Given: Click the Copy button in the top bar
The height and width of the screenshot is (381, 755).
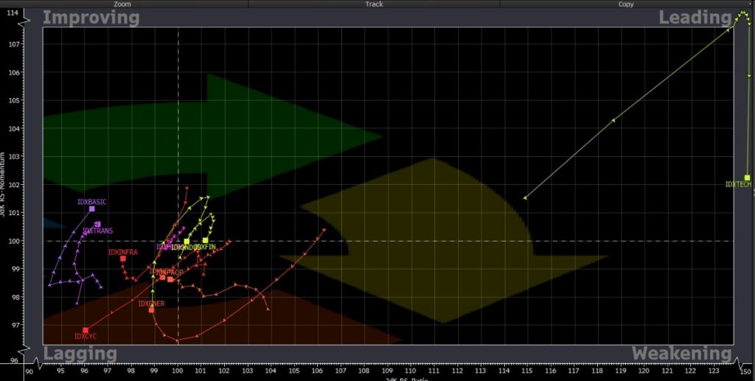Looking at the screenshot, I should [627, 4].
